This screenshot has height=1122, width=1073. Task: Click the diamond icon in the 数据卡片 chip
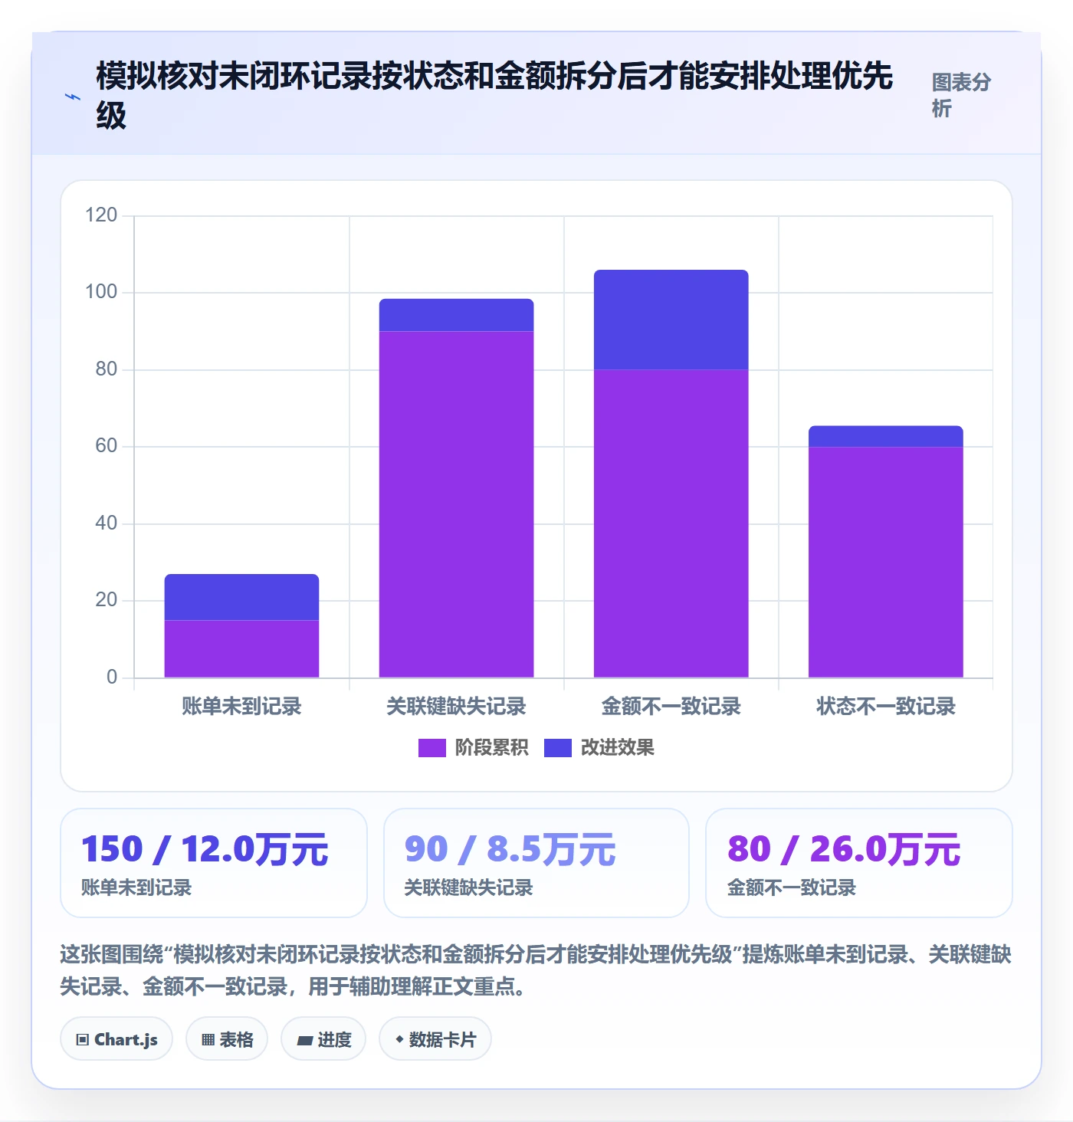399,1040
